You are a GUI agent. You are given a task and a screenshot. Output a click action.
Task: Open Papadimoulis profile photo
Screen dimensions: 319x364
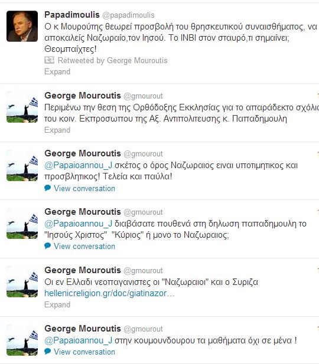(22, 26)
